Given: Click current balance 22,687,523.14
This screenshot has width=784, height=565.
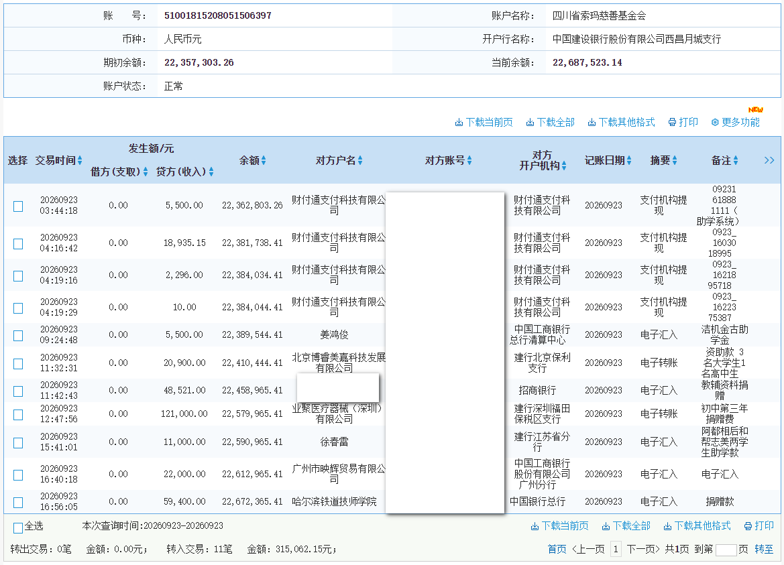Looking at the screenshot, I should click(x=587, y=62).
